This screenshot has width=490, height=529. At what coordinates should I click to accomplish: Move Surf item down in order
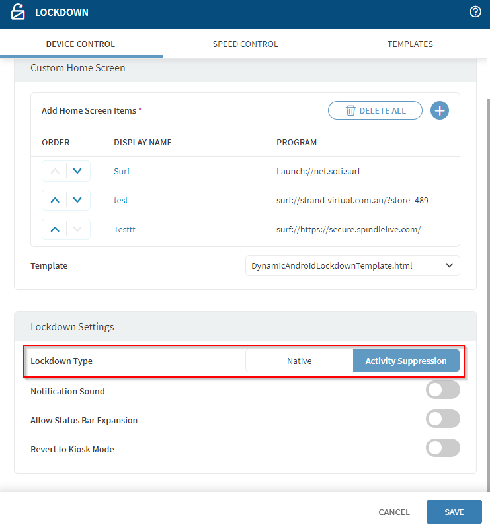pyautogui.click(x=78, y=171)
